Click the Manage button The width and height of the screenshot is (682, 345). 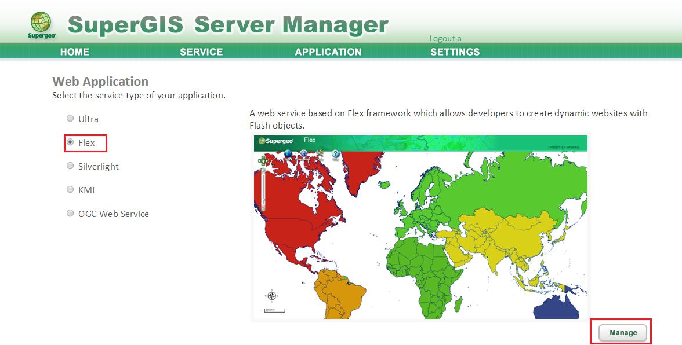point(623,333)
